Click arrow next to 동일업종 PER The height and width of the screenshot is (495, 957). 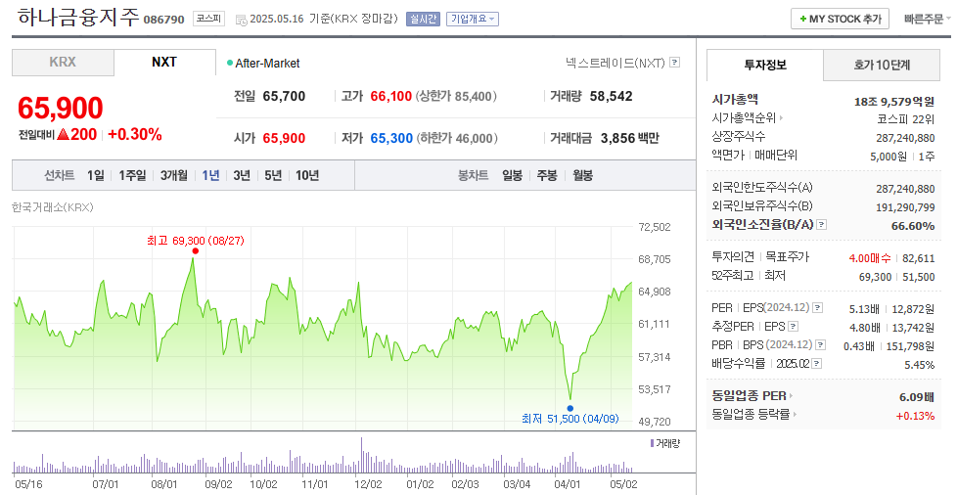791,396
